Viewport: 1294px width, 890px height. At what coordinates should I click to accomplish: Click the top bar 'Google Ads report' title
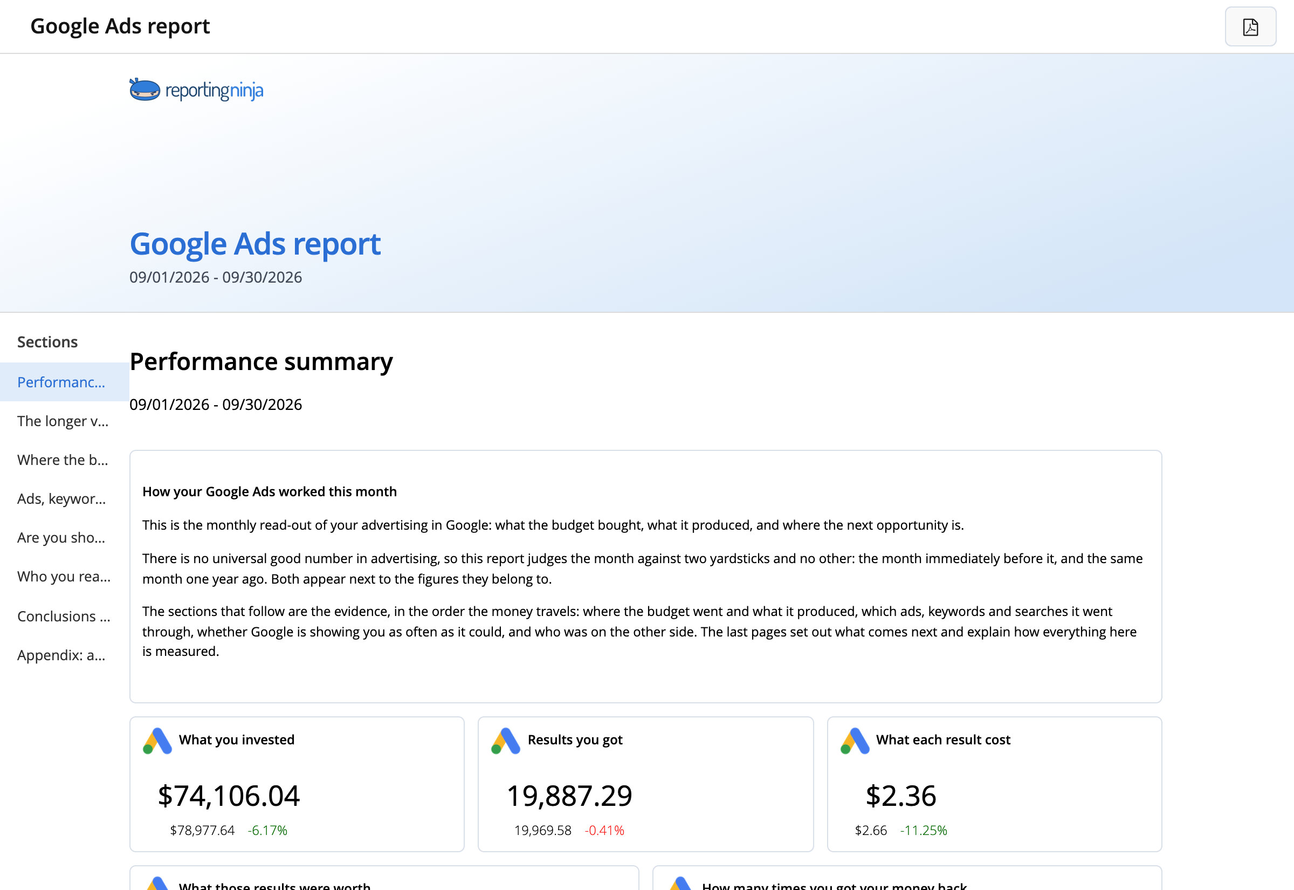pos(120,26)
